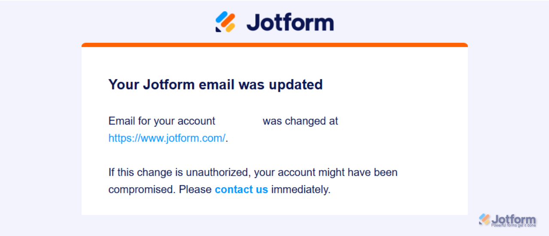This screenshot has width=549, height=236.
Task: Follow the bold 'contact us' link
Action: coord(241,189)
